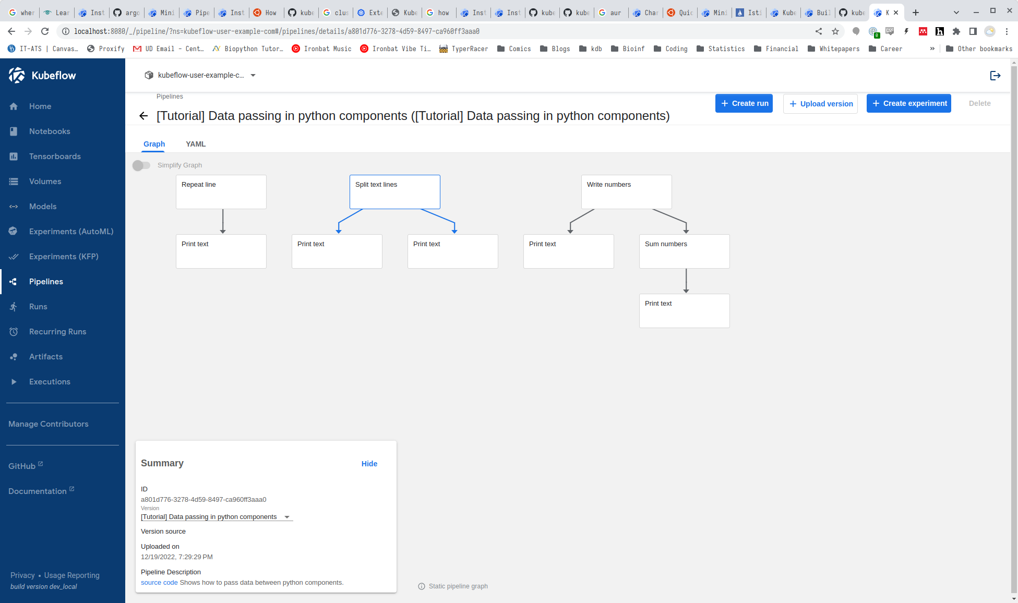Click the browser address bar URL
This screenshot has width=1018, height=603.
coord(277,31)
